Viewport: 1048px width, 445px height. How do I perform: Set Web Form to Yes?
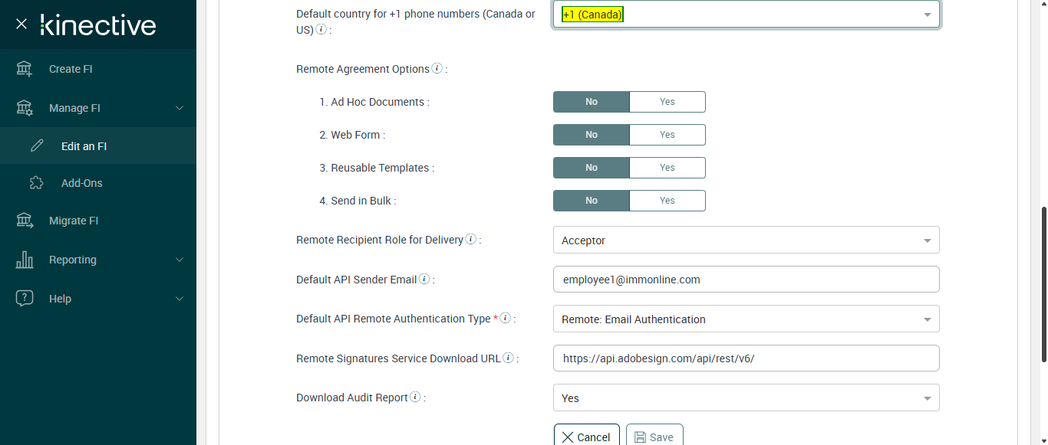tap(667, 135)
